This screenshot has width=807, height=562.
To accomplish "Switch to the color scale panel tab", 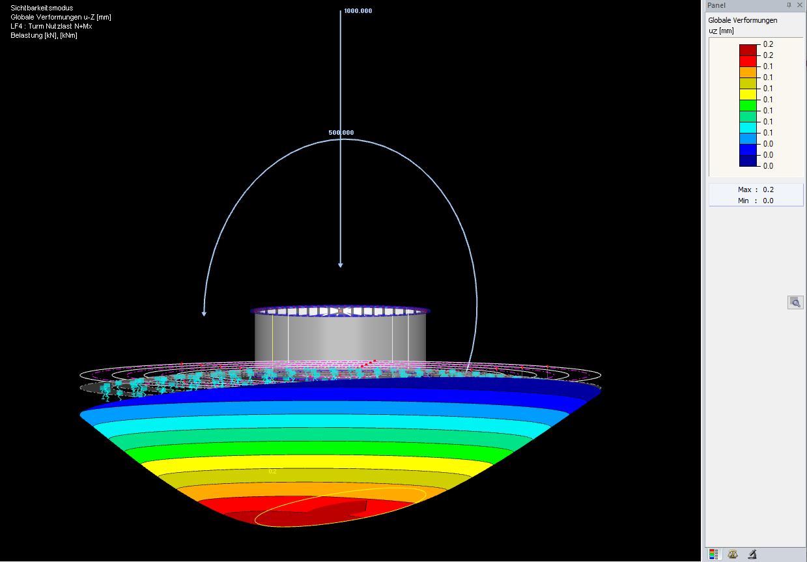I will coord(715,554).
